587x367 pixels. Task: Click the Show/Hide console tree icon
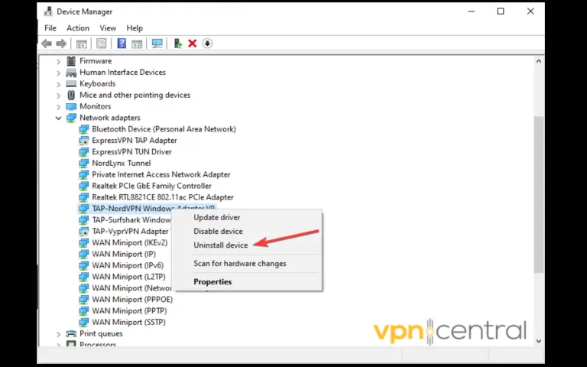[82, 44]
